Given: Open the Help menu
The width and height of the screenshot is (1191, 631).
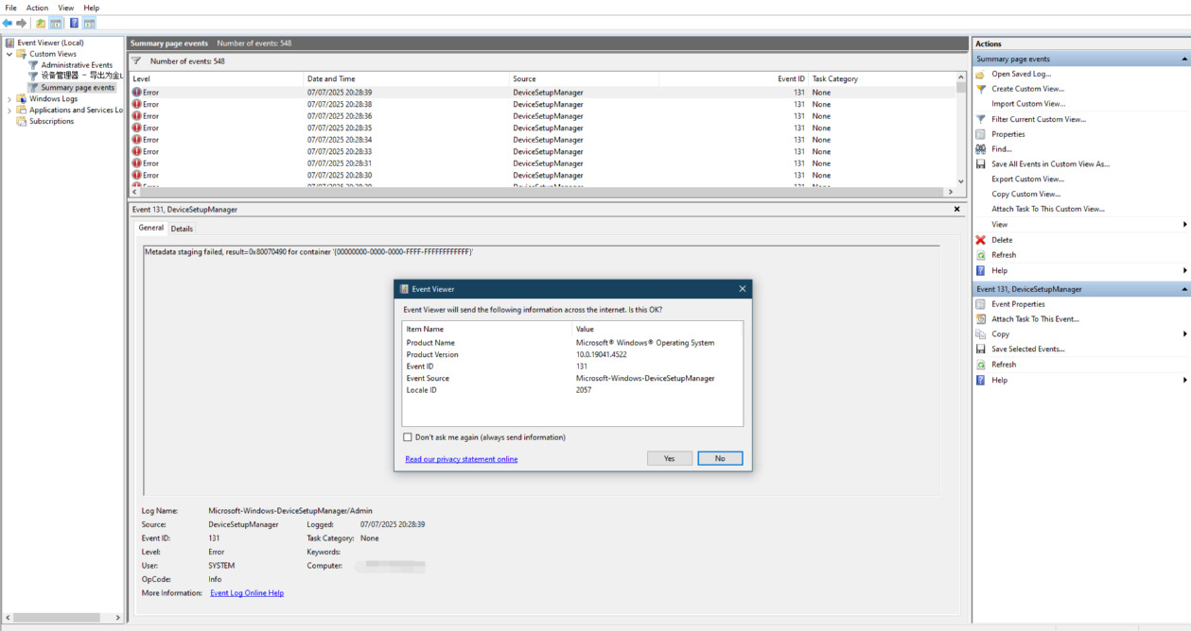Looking at the screenshot, I should pyautogui.click(x=91, y=8).
